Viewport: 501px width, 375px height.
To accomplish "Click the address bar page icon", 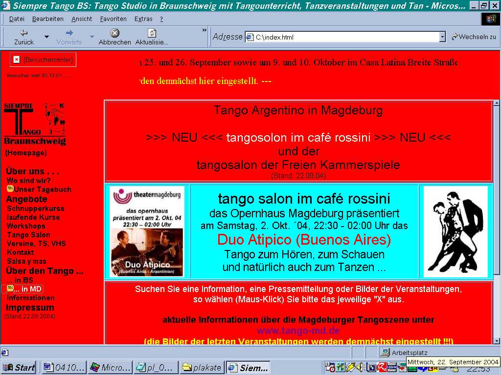I will [250, 37].
